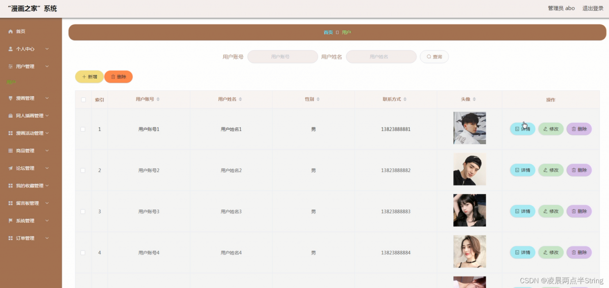The width and height of the screenshot is (609, 288).
Task: Click the orange 删除 batch delete button
Action: [x=118, y=77]
